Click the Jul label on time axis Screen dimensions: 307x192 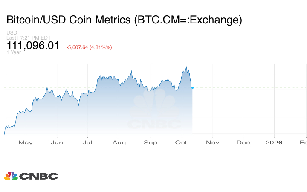pyautogui.click(x=87, y=142)
